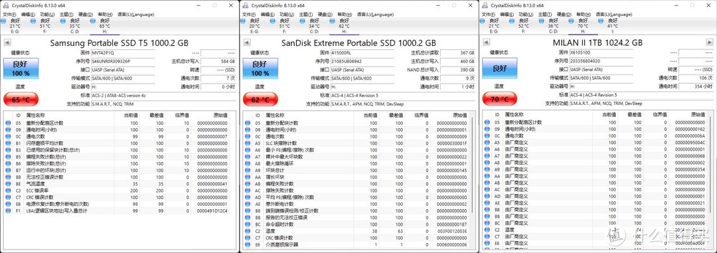This screenshot has height=253, width=717.
Task: Open 帮助(H) menu in the MILAN II window
Action: [583, 15]
